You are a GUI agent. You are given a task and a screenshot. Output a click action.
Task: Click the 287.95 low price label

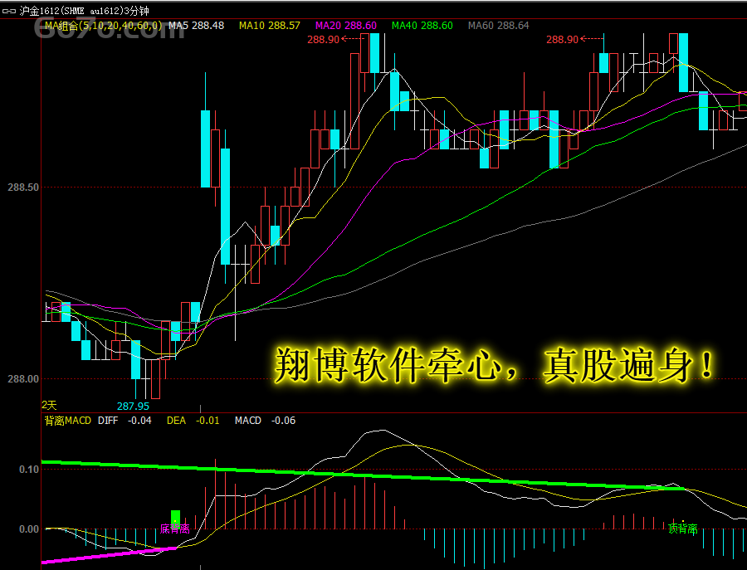point(134,407)
